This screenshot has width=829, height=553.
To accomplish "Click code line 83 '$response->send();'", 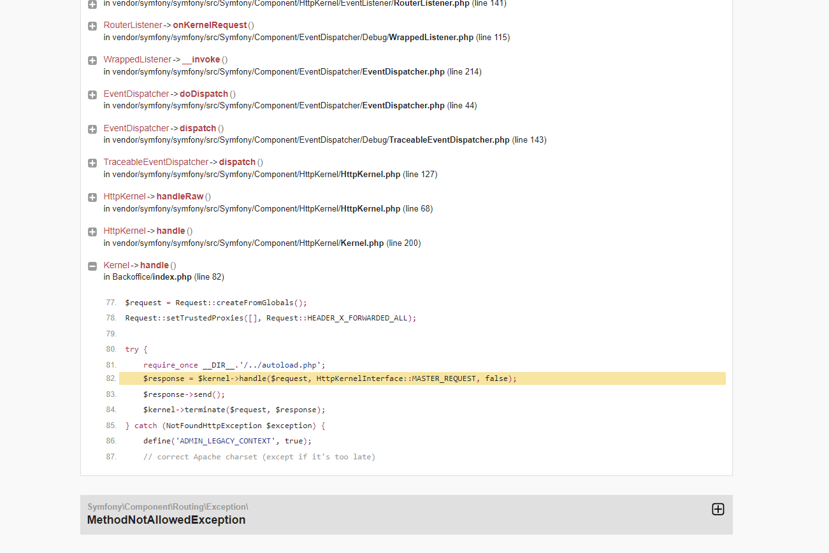I will [x=184, y=394].
